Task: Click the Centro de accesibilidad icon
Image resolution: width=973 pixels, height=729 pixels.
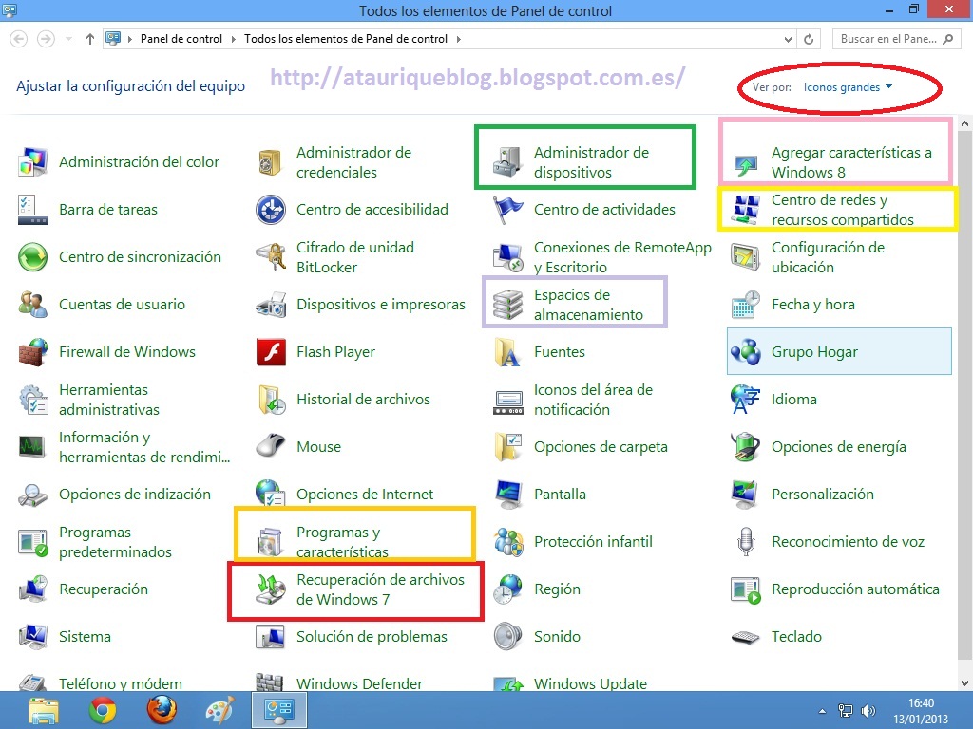Action: pos(271,210)
